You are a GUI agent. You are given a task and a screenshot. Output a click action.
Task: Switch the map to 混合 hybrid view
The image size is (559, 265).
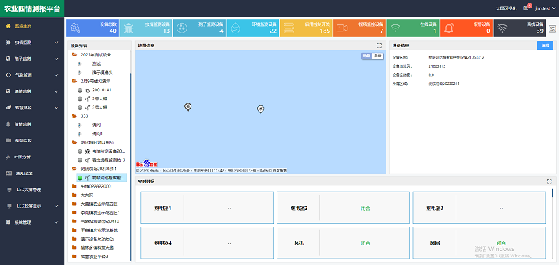(x=377, y=56)
